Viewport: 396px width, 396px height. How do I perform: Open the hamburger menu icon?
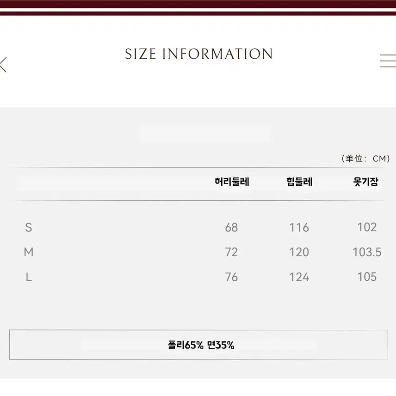[x=388, y=61]
